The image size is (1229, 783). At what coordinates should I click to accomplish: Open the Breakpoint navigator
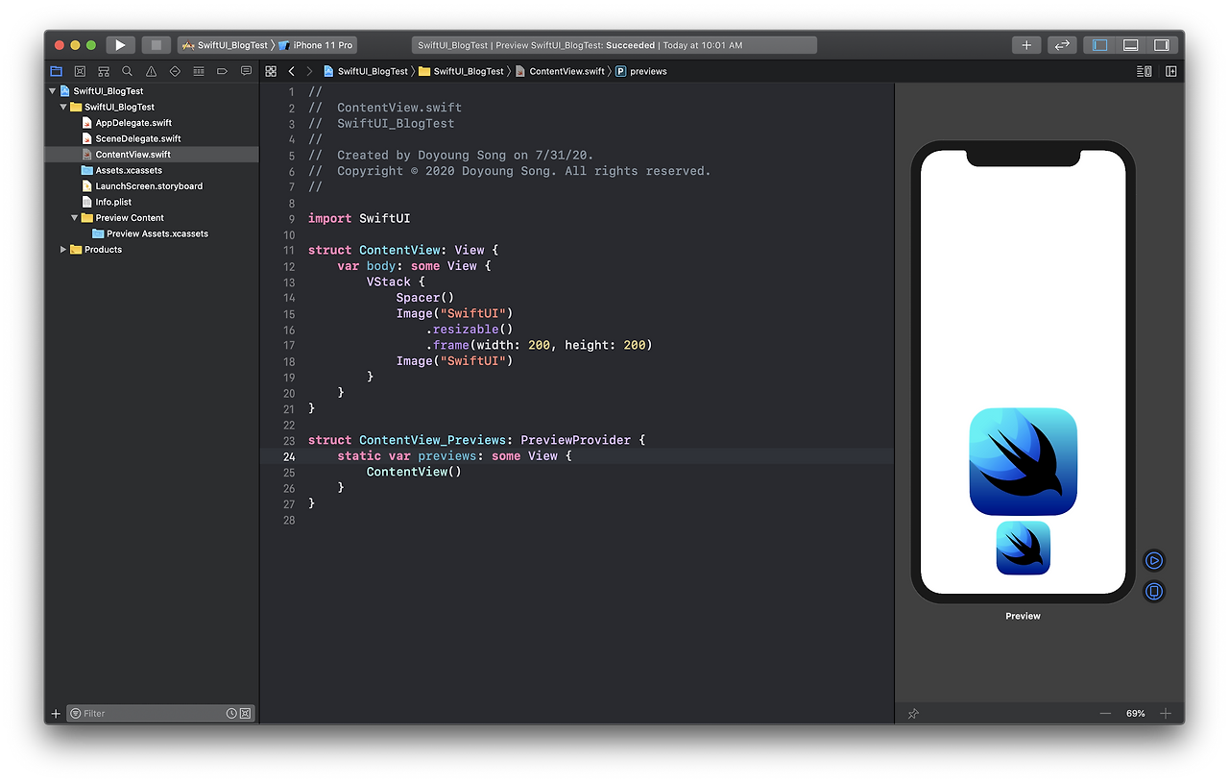tap(222, 71)
